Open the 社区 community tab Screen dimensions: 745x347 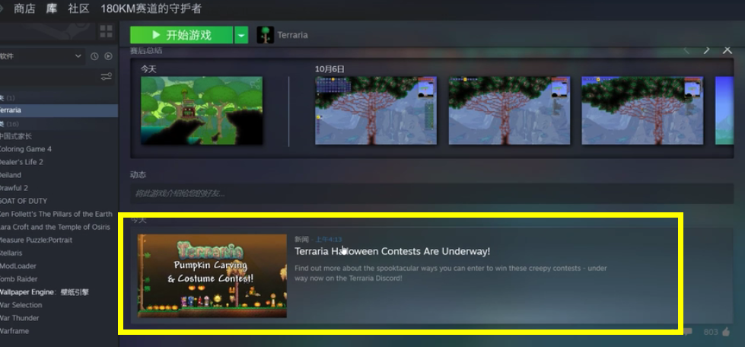pyautogui.click(x=79, y=8)
